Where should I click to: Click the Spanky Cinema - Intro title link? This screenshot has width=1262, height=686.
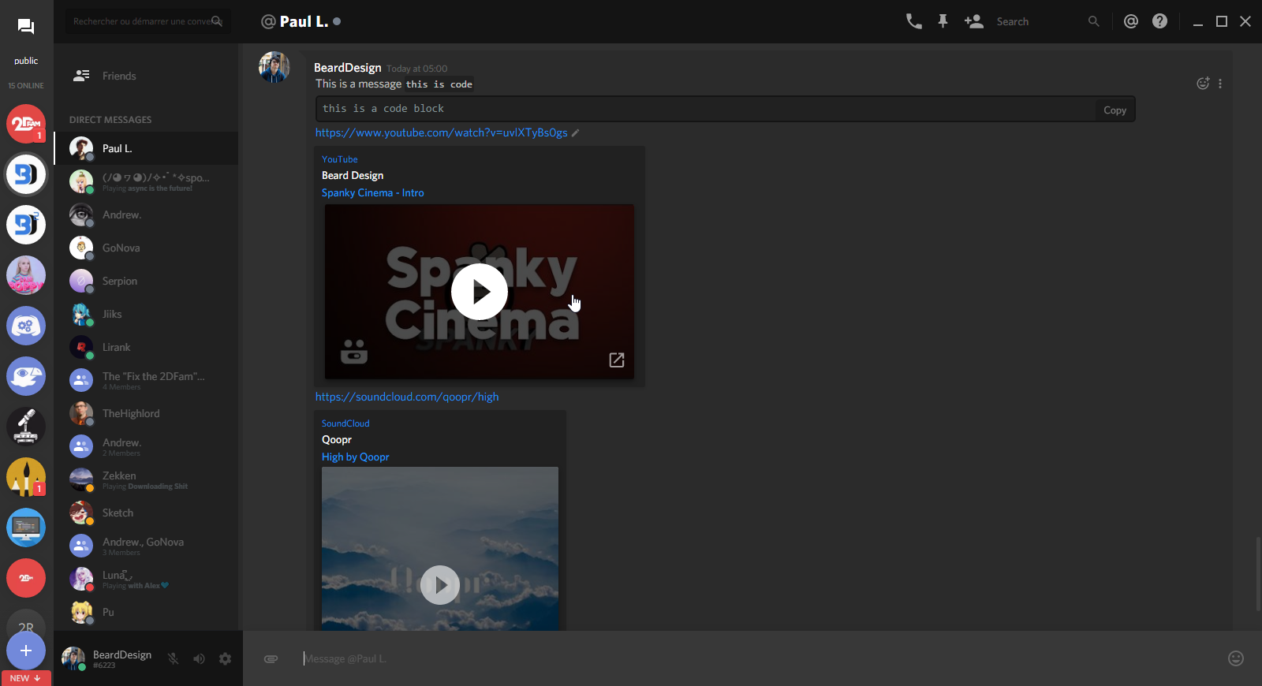click(373, 192)
